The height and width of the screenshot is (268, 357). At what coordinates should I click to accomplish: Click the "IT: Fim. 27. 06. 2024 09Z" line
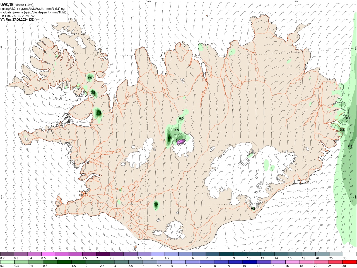(x=18, y=16)
